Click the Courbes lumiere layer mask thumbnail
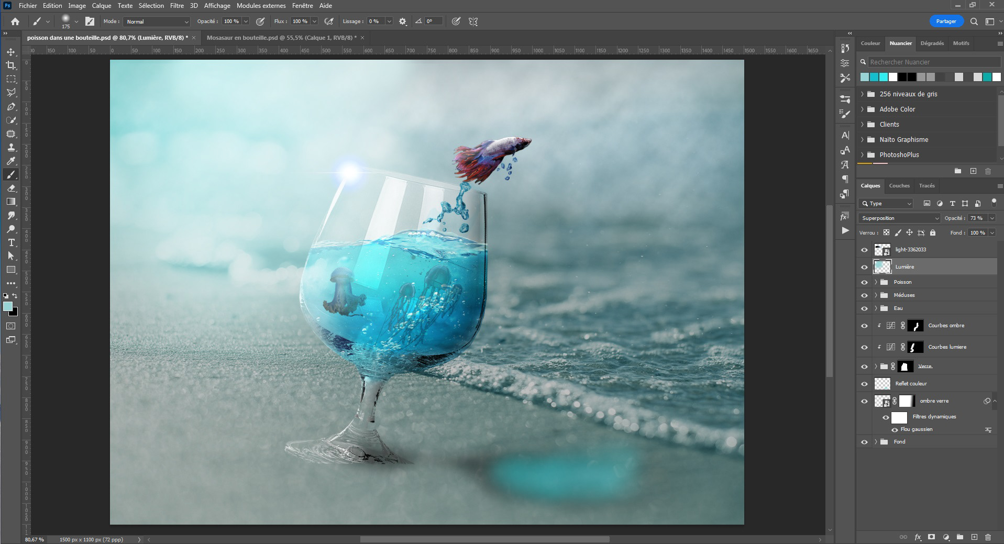This screenshot has width=1004, height=544. coord(915,347)
